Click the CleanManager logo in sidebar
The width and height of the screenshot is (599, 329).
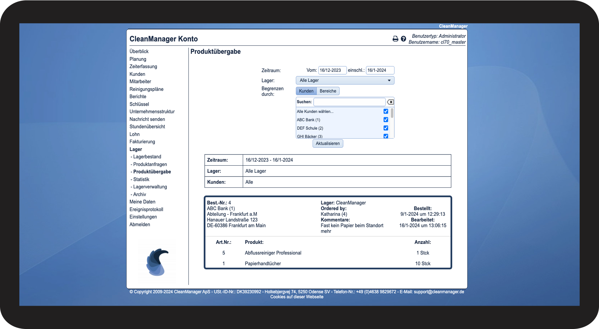point(157,262)
